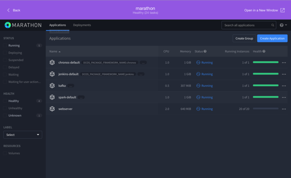Open the spark-default application name

point(67,97)
